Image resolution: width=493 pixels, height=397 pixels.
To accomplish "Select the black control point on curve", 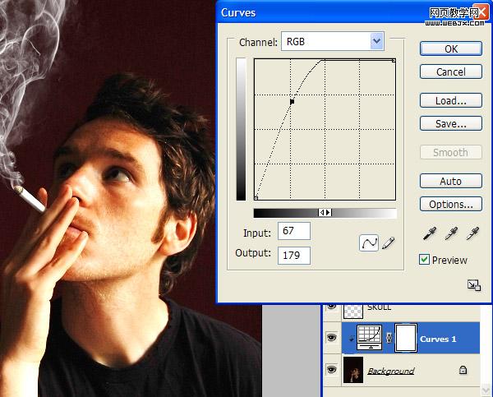I will click(292, 102).
